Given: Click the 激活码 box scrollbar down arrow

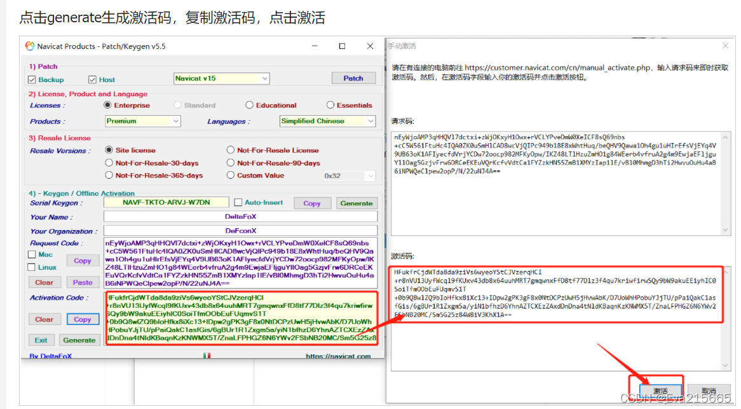Looking at the screenshot, I should [725, 366].
